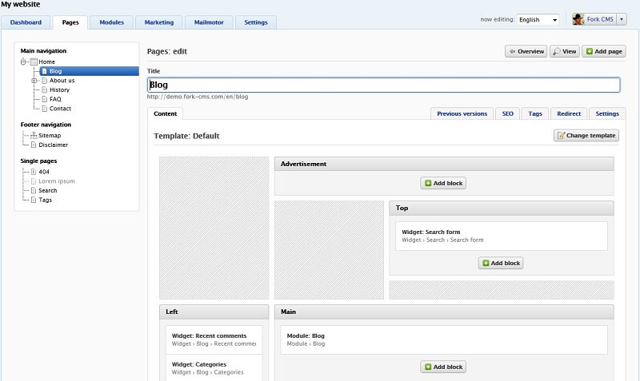Screen dimensions: 640x381
Task: Switch to the Modules tab
Action: pyautogui.click(x=111, y=22)
